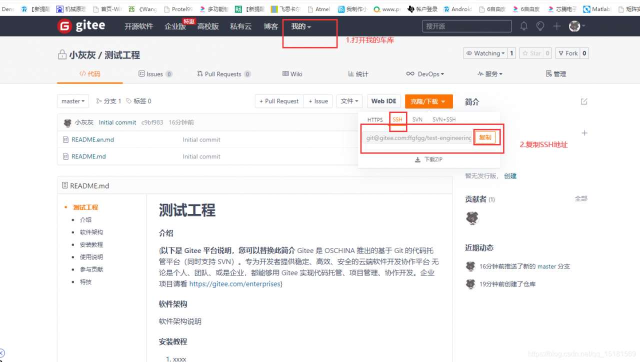The image size is (640, 362).
Task: Open the Web IDE button
Action: 383,101
